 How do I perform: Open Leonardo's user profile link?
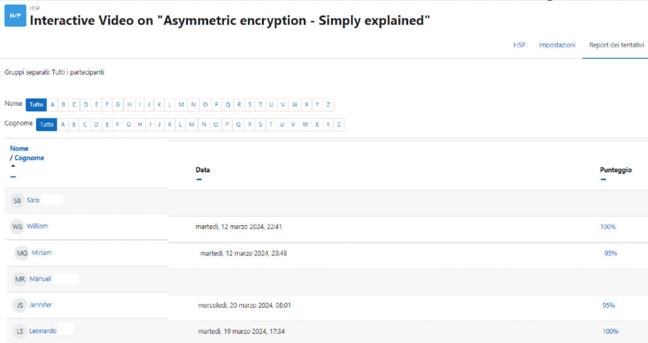(x=42, y=331)
